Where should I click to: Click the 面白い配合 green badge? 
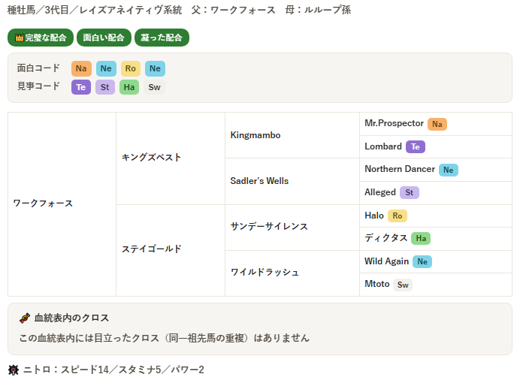point(104,38)
